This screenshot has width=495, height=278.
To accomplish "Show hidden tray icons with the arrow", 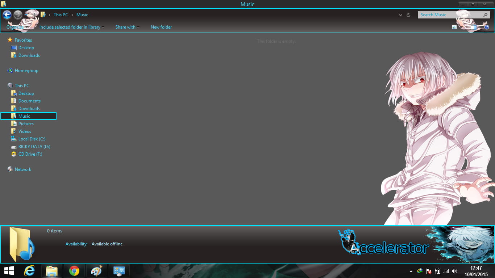I will click(x=411, y=270).
